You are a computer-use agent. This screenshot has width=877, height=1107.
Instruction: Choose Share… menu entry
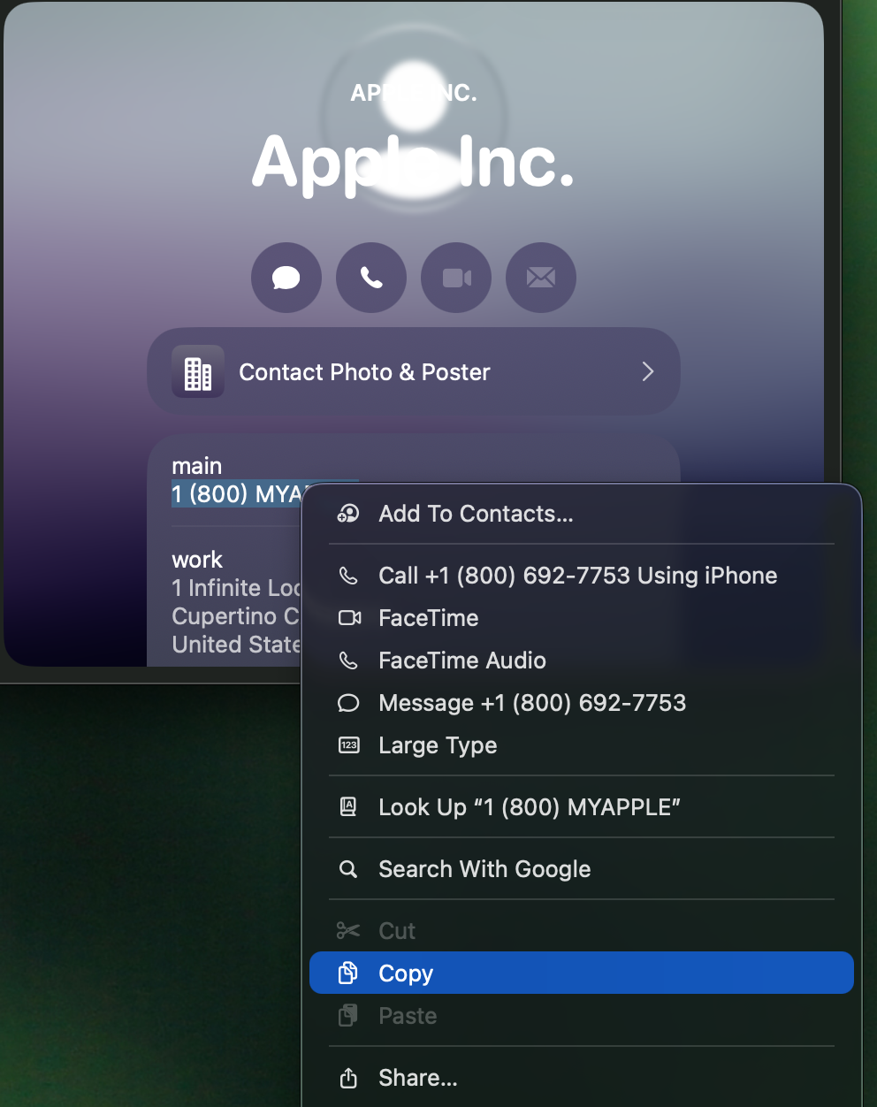[x=582, y=1078]
